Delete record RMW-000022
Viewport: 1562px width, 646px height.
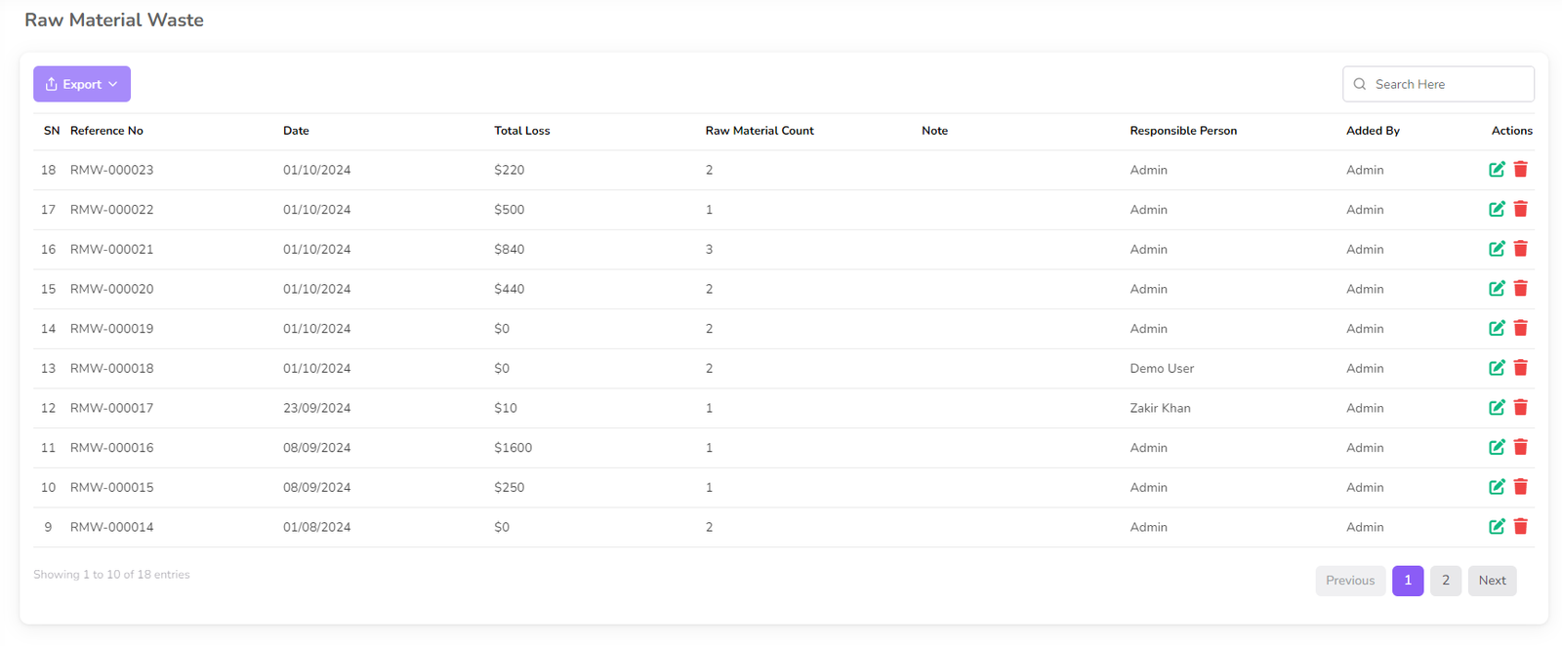click(x=1520, y=209)
